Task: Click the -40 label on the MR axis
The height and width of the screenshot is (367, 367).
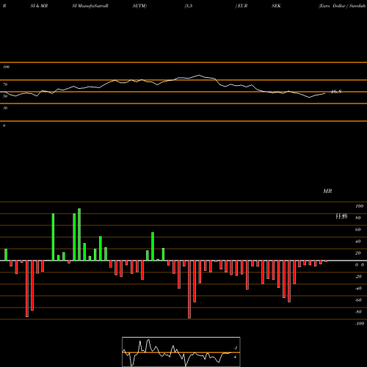Action: [358, 288]
